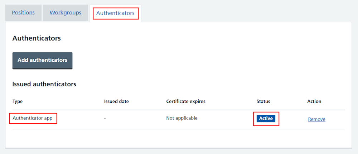Click the Add authenticators button
Image resolution: width=358 pixels, height=154 pixels.
(x=43, y=60)
